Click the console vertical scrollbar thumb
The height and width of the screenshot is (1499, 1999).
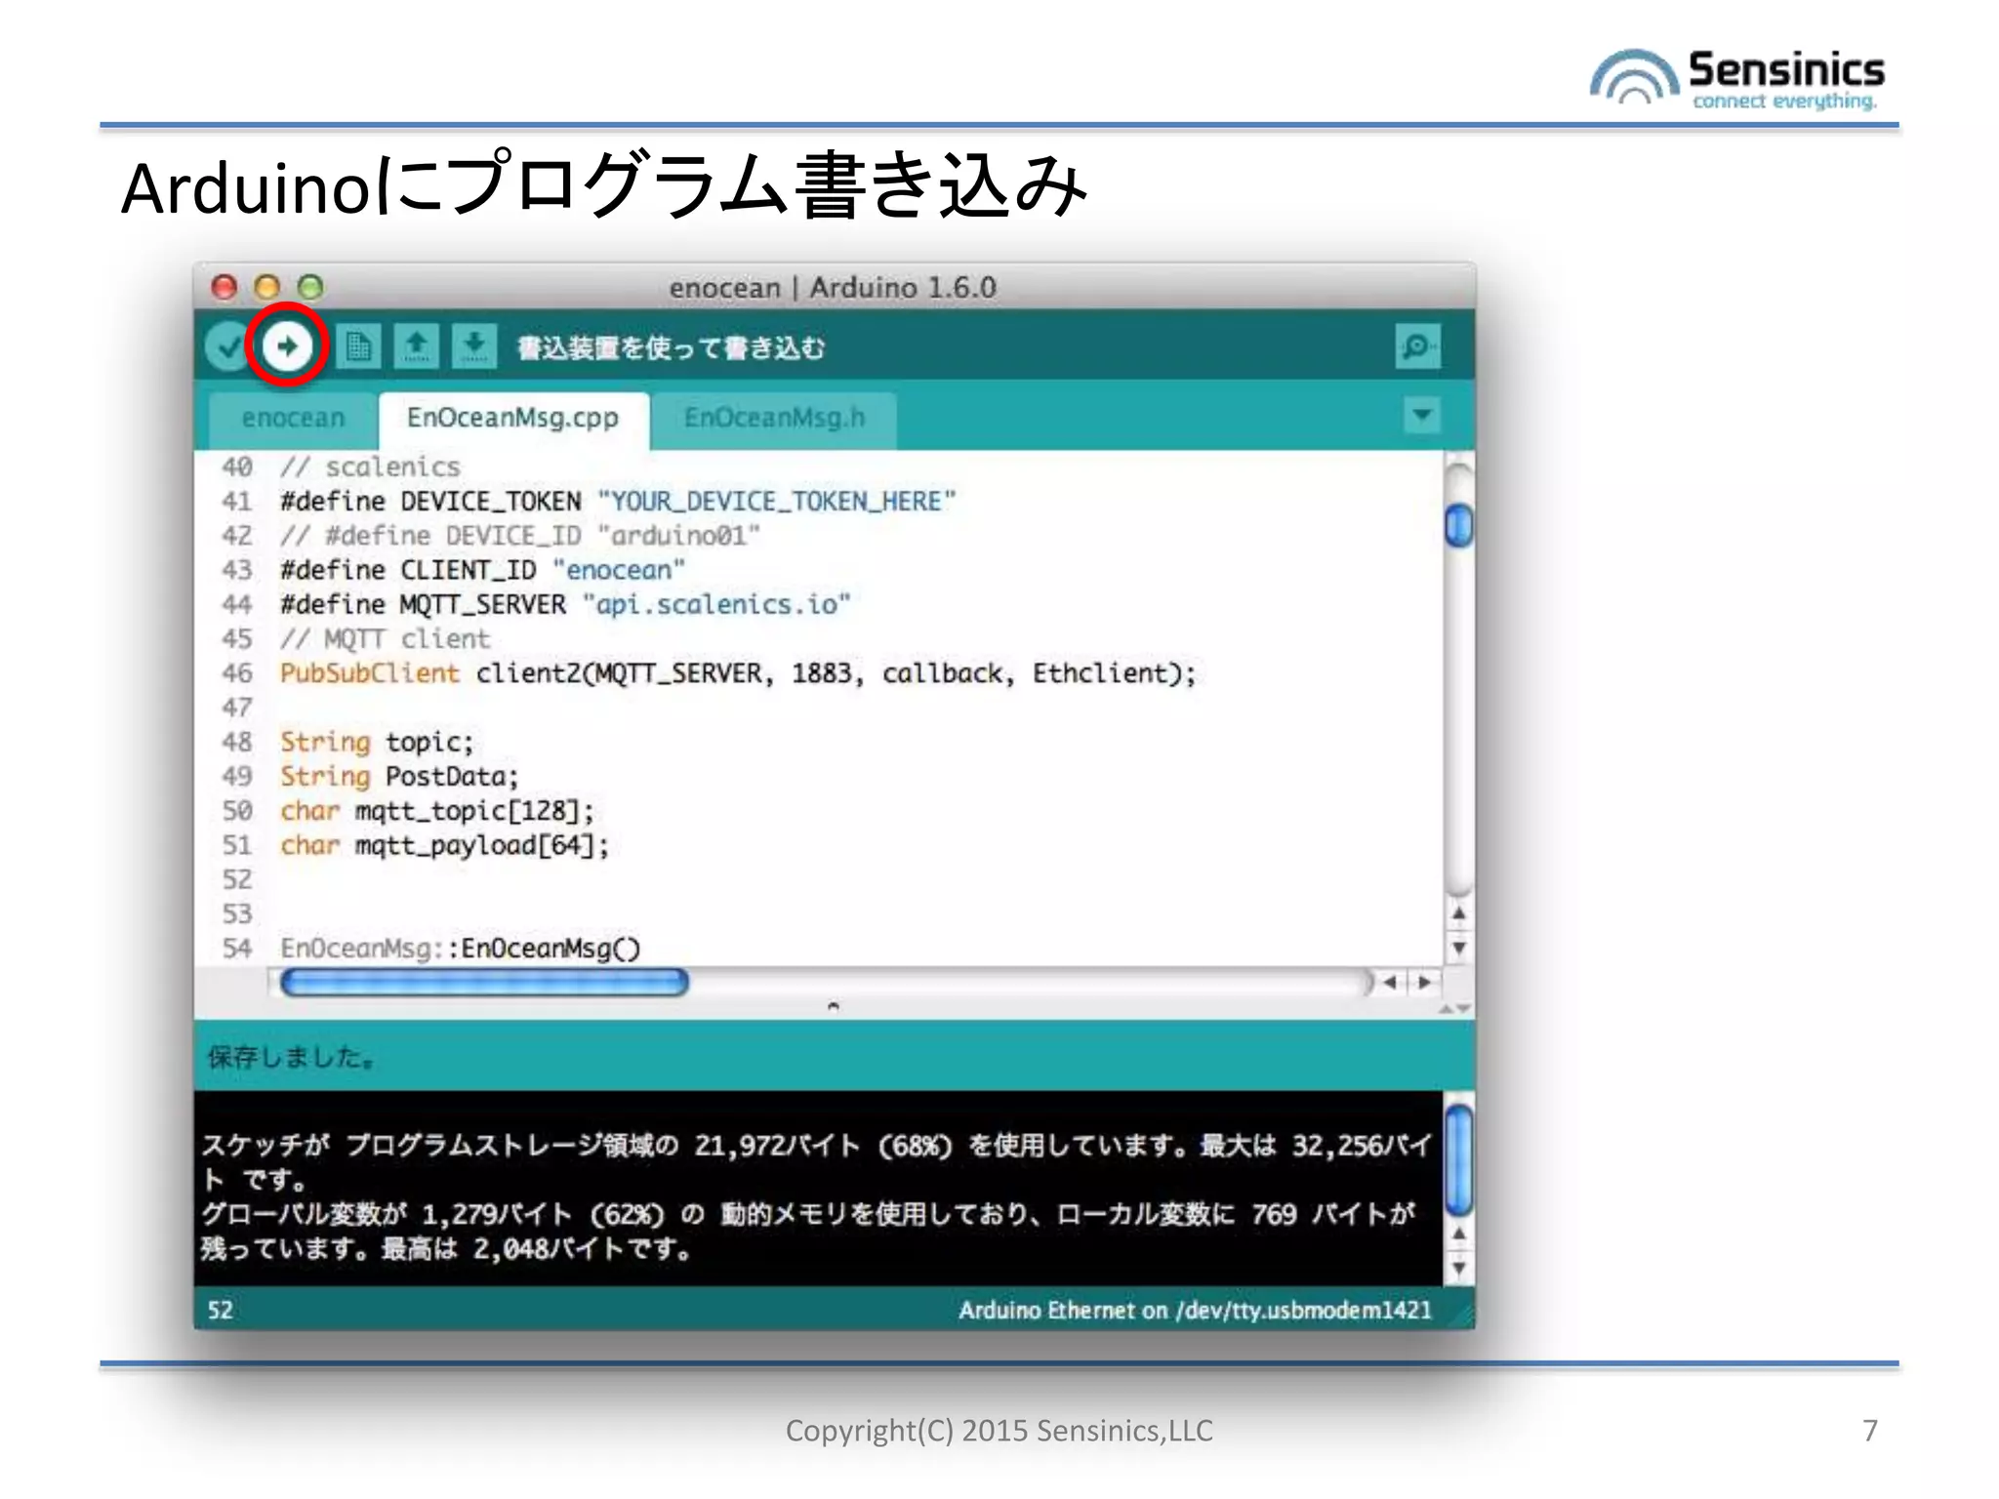1458,1159
